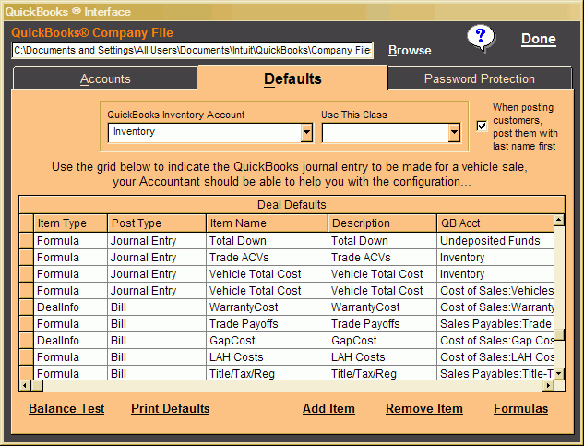
Task: Click Item Name cell 'Trade ACVs'
Action: pyautogui.click(x=267, y=258)
